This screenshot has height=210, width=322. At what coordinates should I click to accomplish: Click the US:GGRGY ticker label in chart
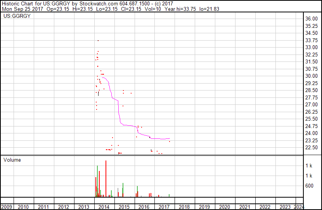[17, 16]
